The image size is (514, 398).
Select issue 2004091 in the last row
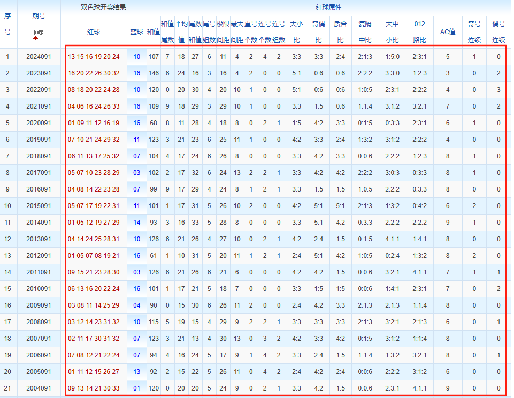(39, 388)
